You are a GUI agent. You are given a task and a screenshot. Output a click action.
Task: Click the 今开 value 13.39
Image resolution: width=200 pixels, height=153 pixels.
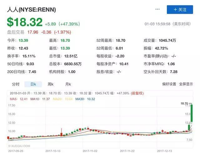pyautogui.click(x=23, y=41)
